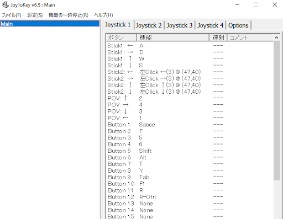This screenshot has width=283, height=219.
Task: Select the Button 13 None row
Action: click(190, 204)
